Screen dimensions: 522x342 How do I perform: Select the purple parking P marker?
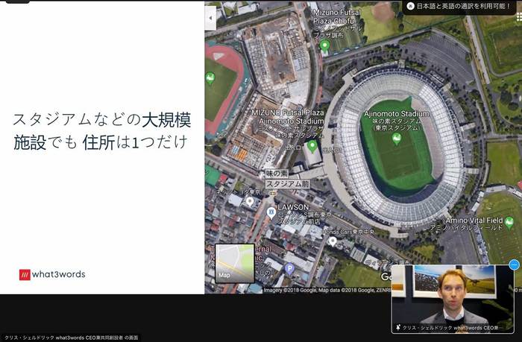click(x=289, y=268)
